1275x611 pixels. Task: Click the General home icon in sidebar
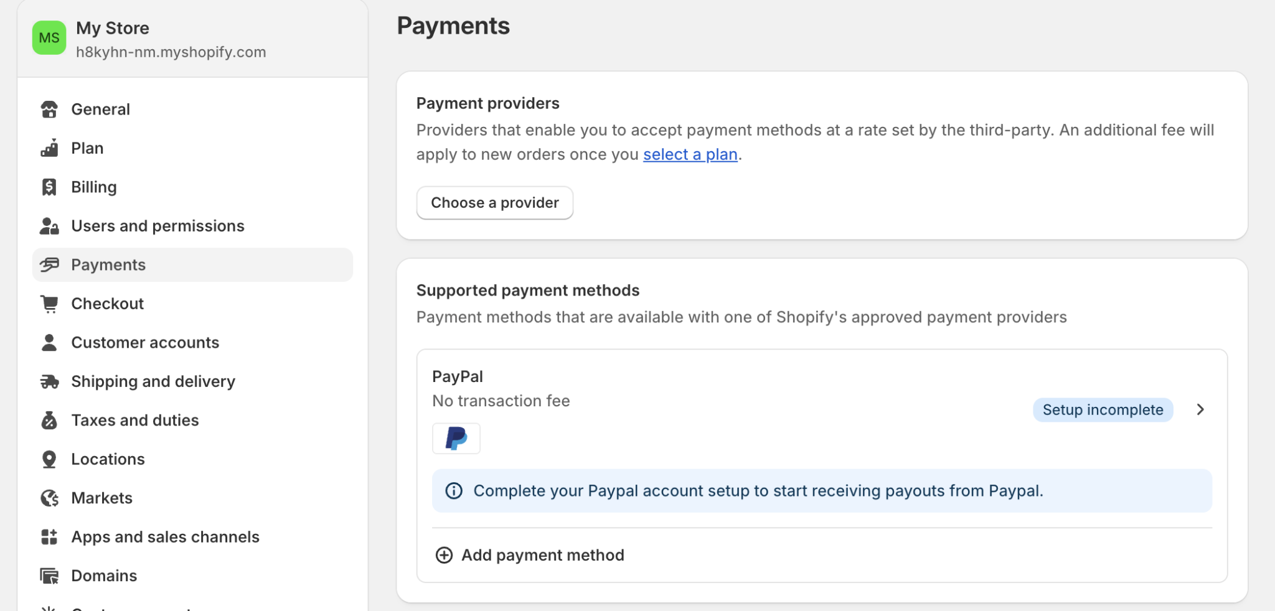49,109
